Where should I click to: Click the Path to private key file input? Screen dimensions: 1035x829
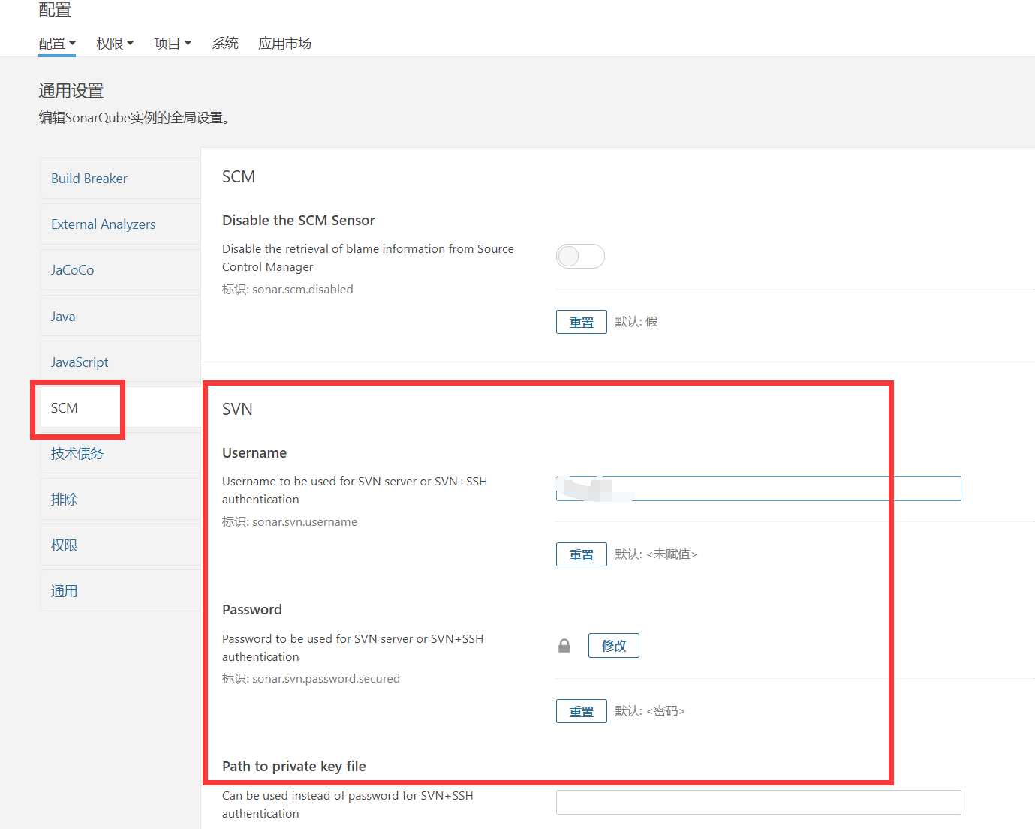758,802
